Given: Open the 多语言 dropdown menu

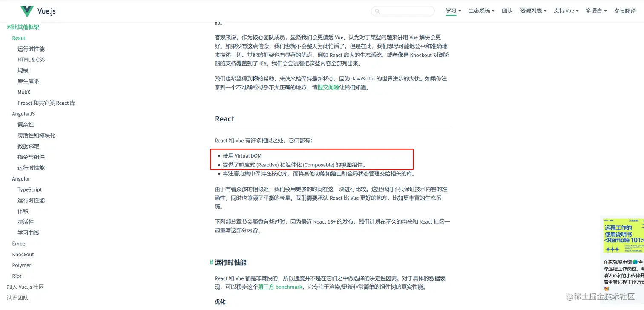Looking at the screenshot, I should (x=596, y=11).
